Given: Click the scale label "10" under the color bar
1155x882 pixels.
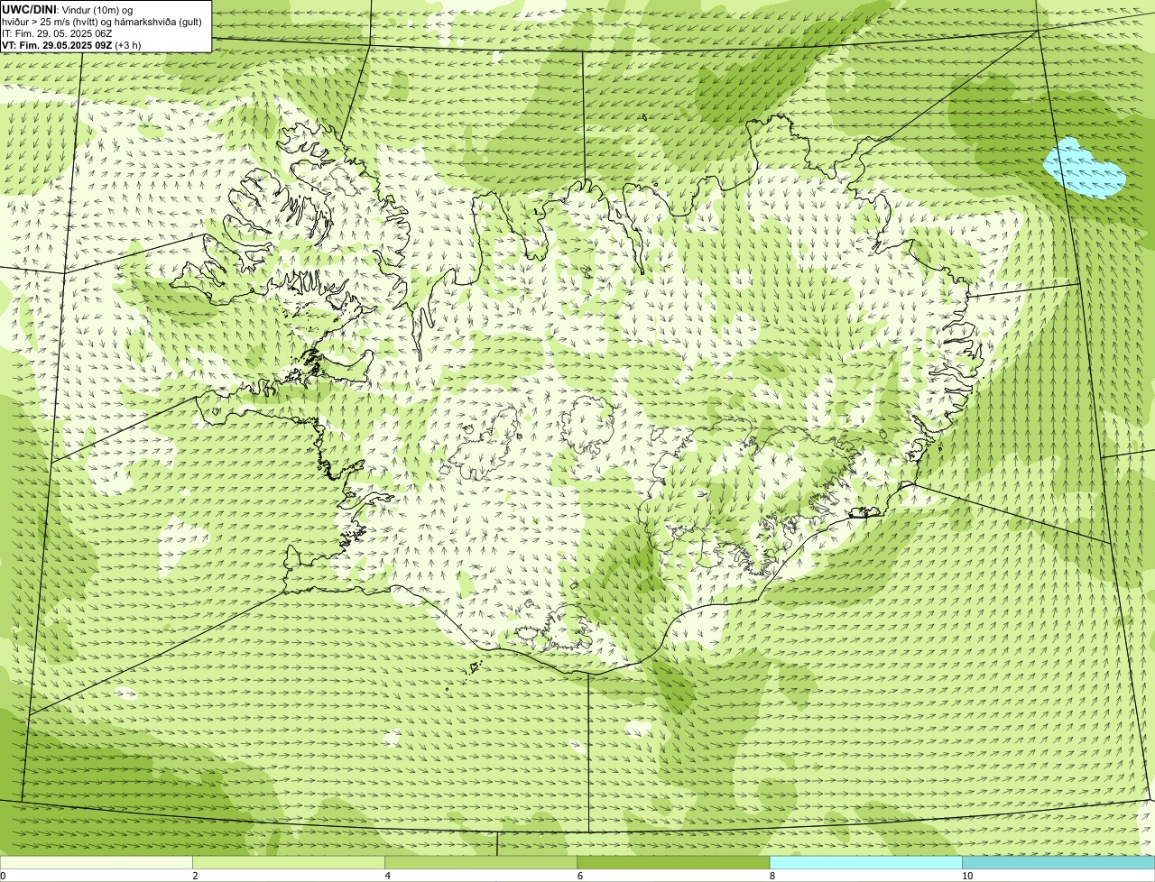Looking at the screenshot, I should (967, 876).
